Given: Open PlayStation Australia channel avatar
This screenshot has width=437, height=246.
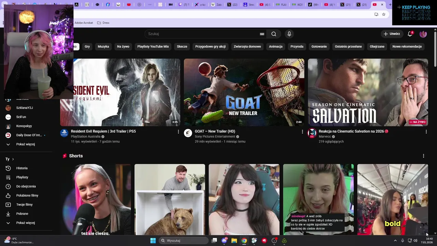Looking at the screenshot, I should click(x=64, y=133).
